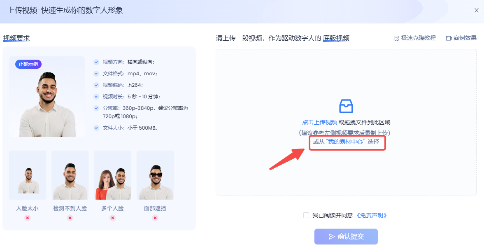
Task: Open the 案例效果 case demo link
Action: [465, 38]
